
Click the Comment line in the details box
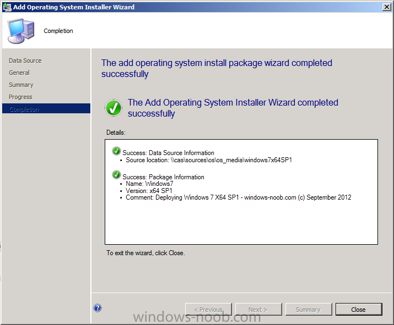click(x=239, y=197)
